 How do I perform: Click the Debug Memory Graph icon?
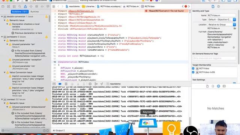coord(96,84)
